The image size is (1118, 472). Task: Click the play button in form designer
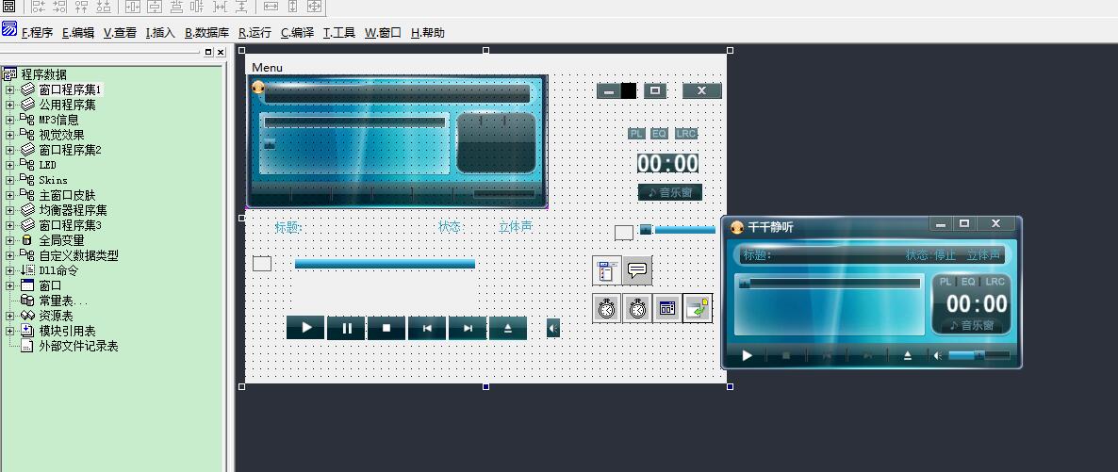click(x=305, y=328)
